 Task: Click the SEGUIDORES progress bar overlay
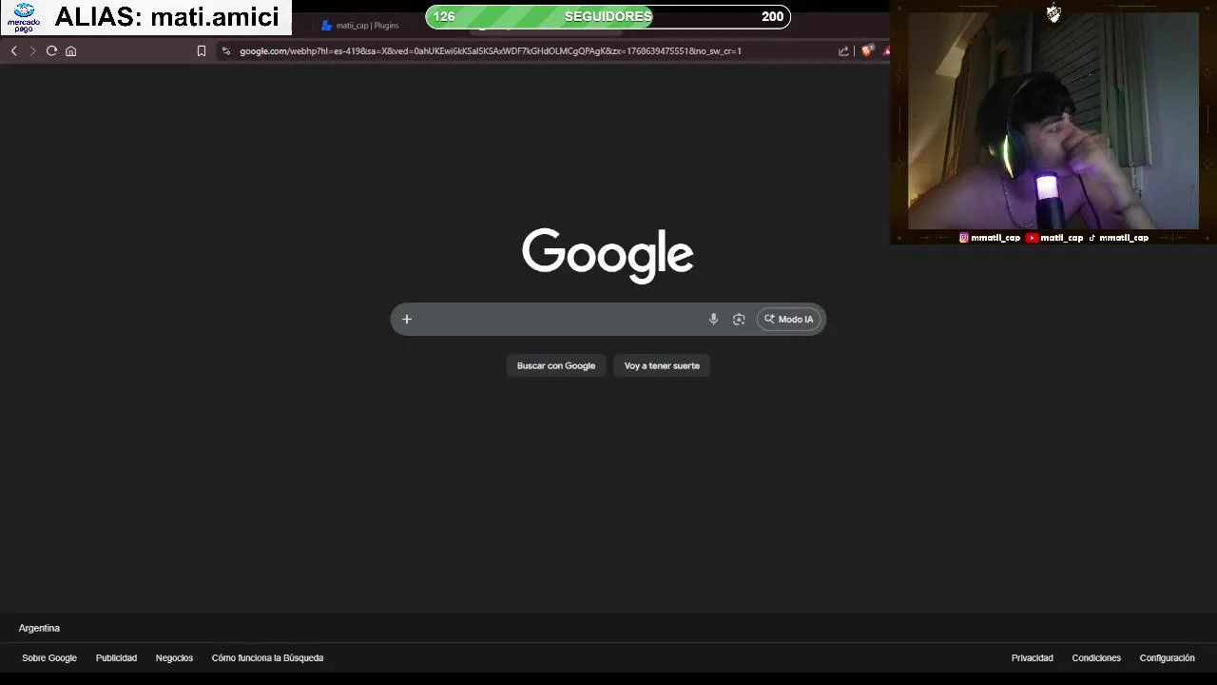tap(608, 16)
